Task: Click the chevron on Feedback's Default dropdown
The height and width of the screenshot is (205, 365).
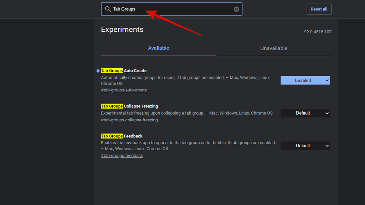Action: click(327, 146)
